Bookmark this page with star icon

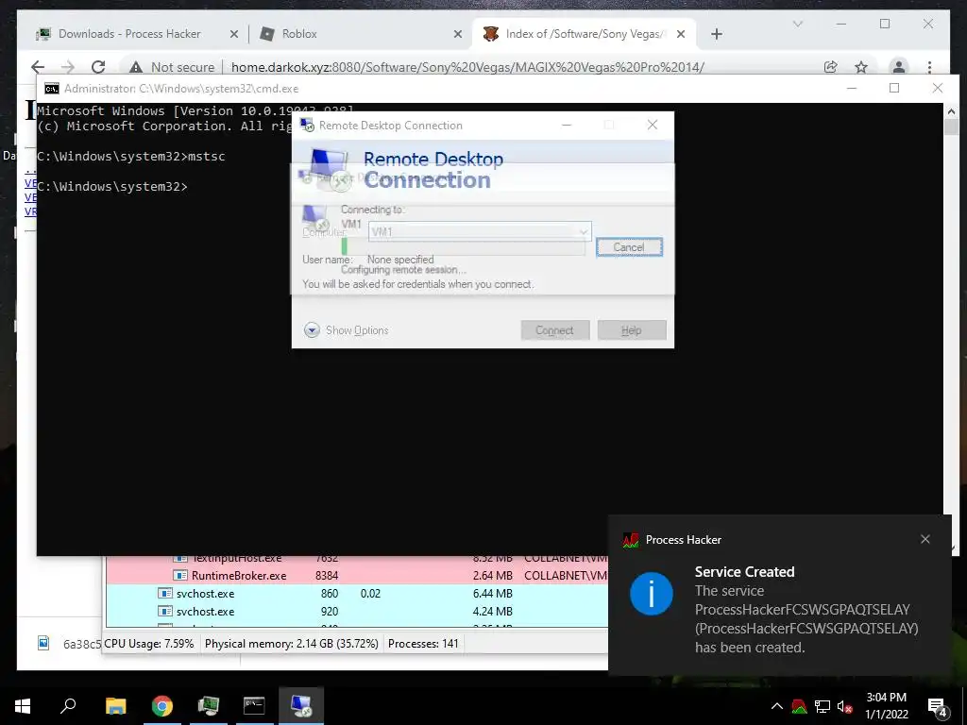coord(861,67)
